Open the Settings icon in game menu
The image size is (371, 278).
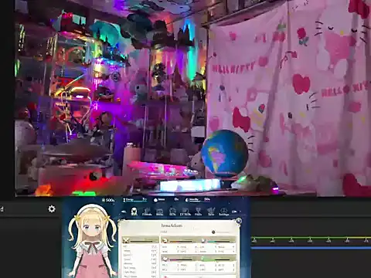(x=223, y=212)
